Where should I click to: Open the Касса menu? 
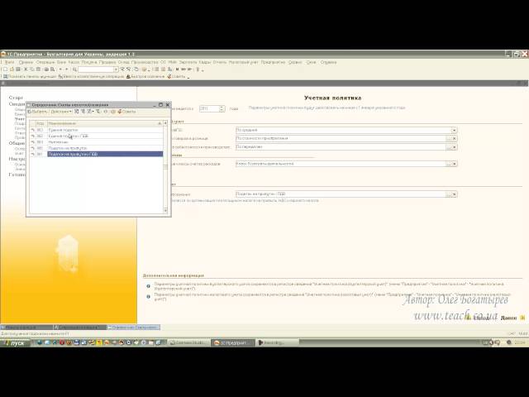pyautogui.click(x=74, y=63)
